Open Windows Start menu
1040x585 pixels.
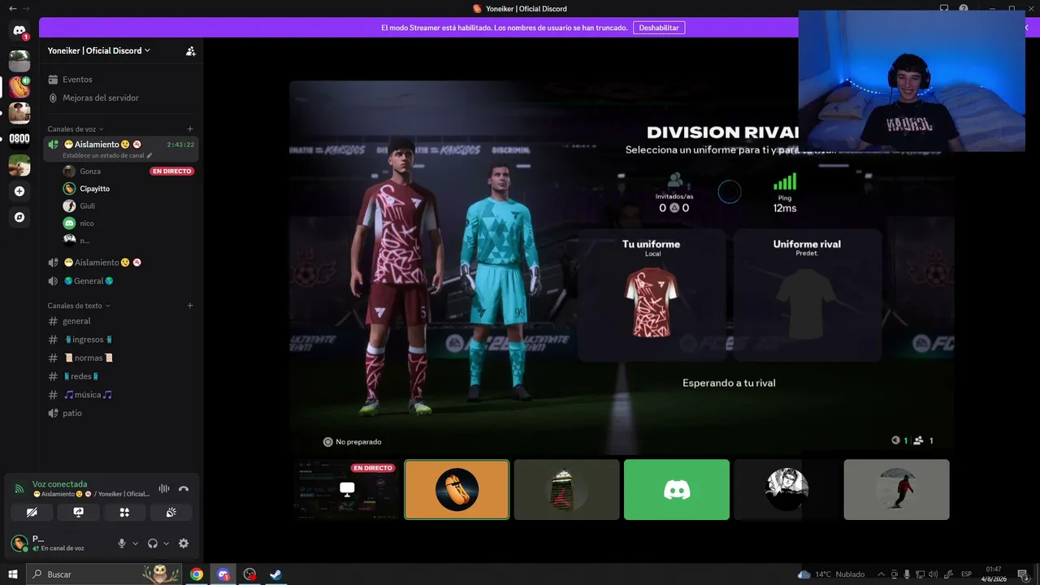tap(13, 574)
